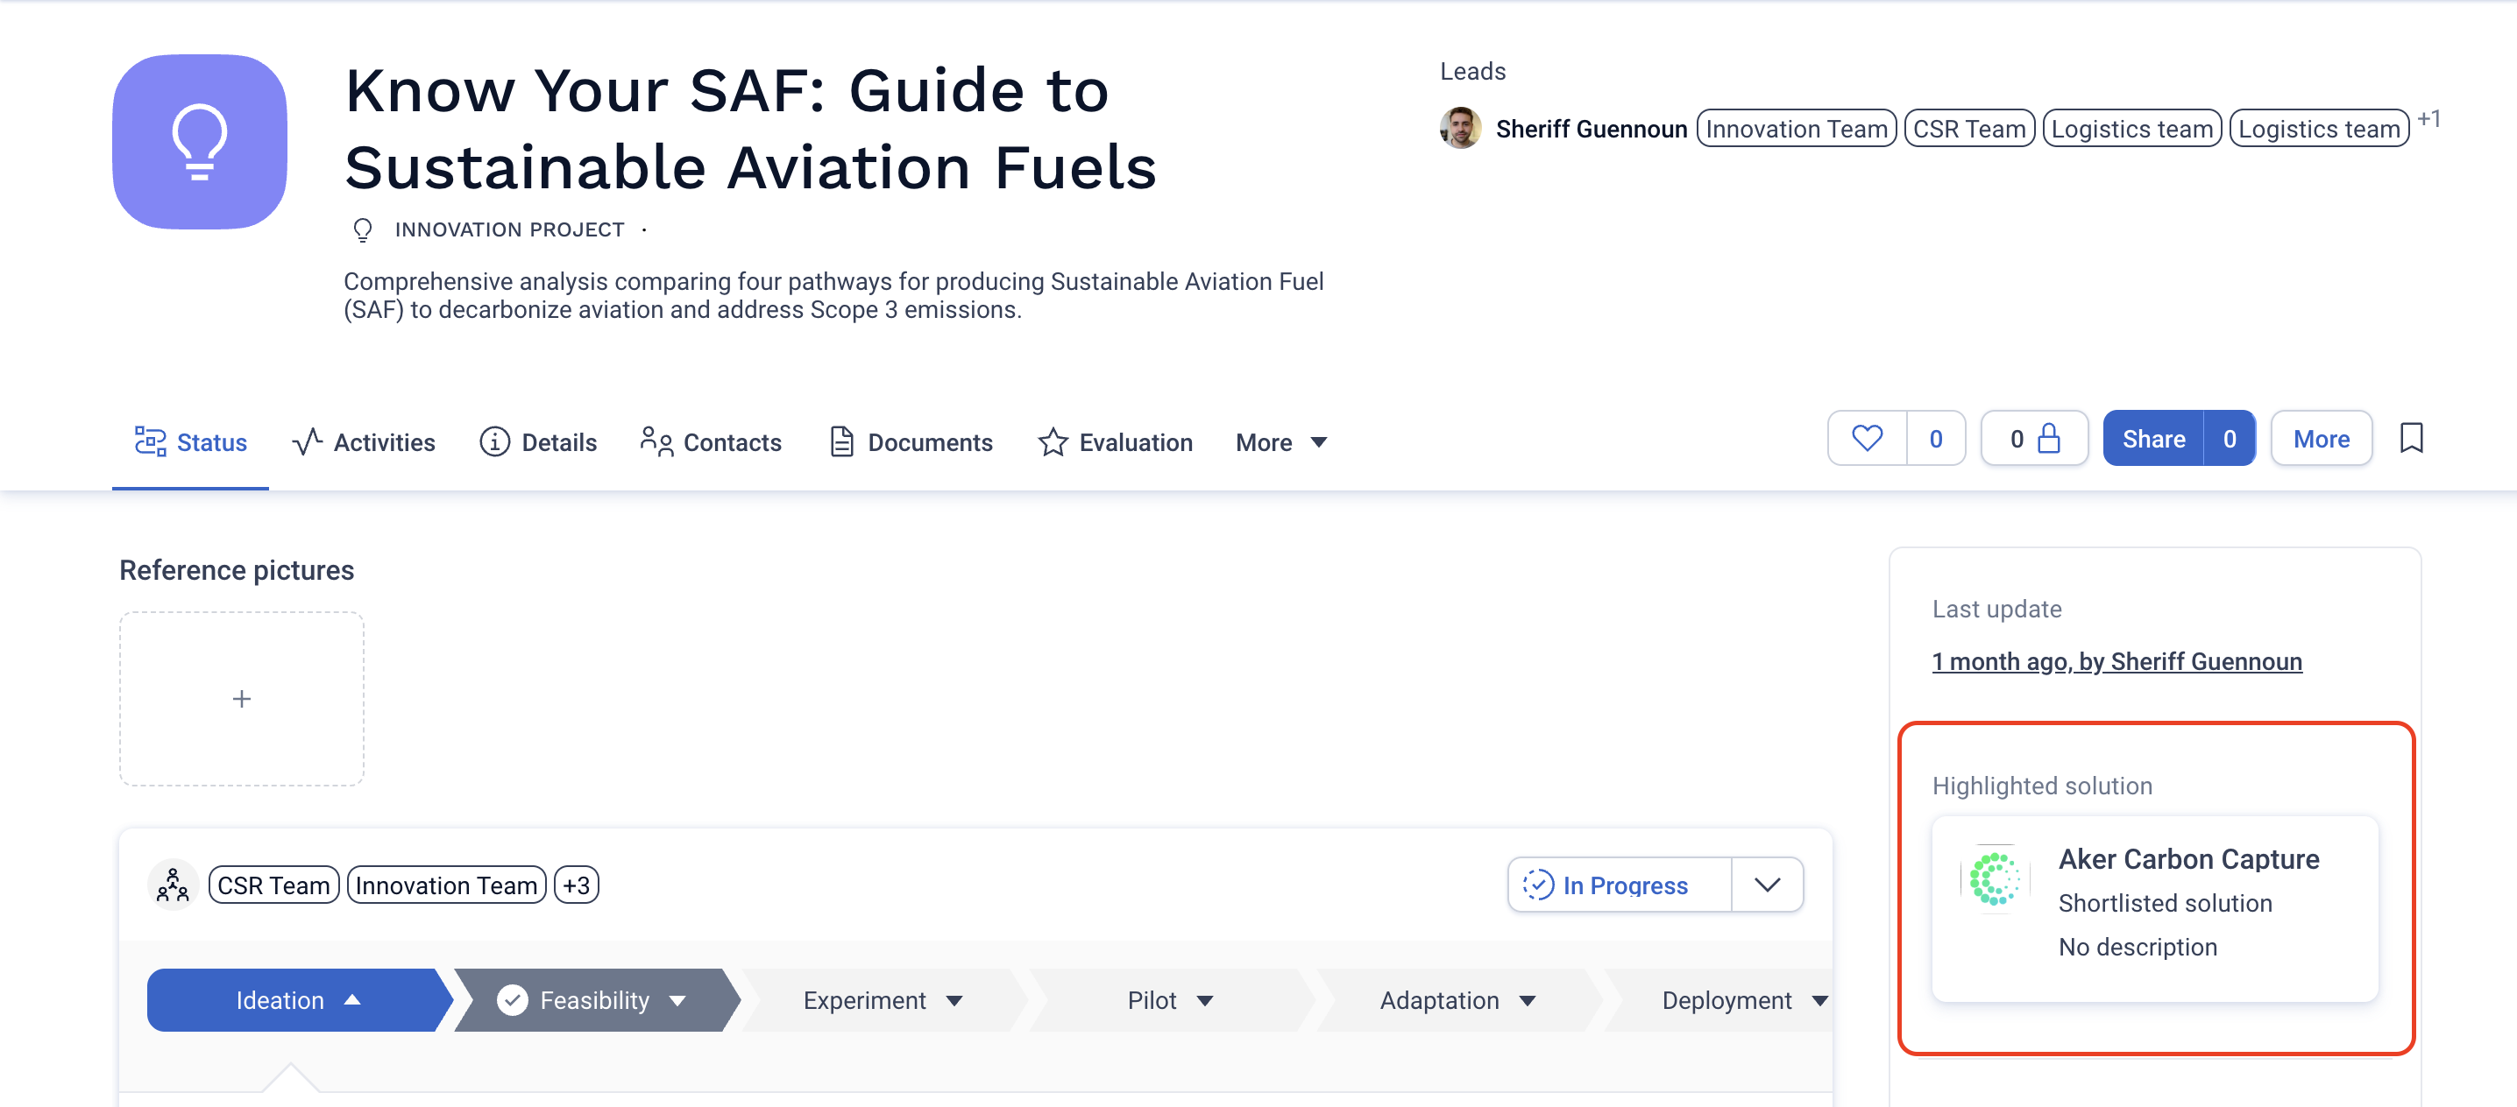Viewport: 2517px width, 1107px height.
Task: Click the lightbulb project icon
Action: 199,142
